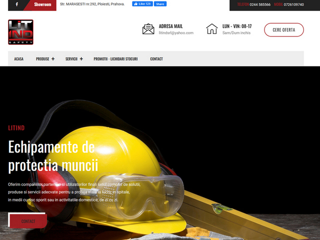Click the Echipamente de protectia muncii heading
The width and height of the screenshot is (320, 240).
tap(53, 155)
